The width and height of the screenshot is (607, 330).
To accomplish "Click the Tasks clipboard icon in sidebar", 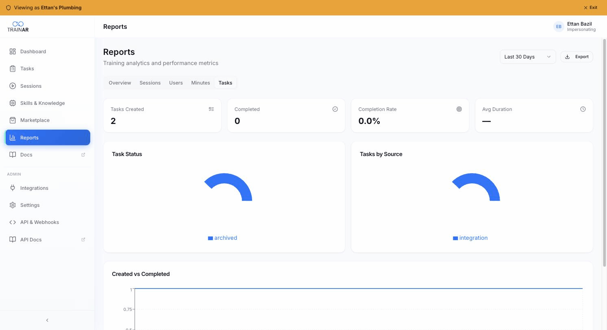I will click(13, 69).
